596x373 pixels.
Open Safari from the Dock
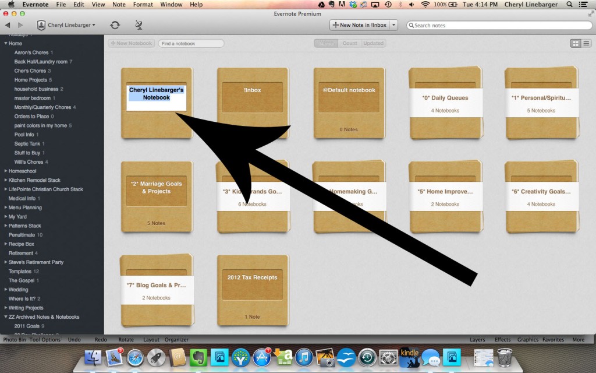click(135, 358)
